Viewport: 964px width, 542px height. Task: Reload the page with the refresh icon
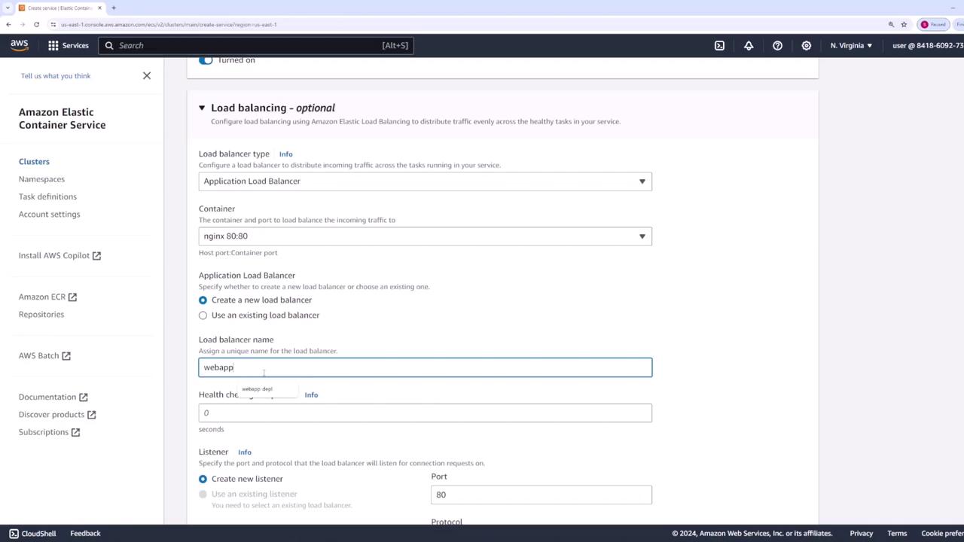pos(37,24)
